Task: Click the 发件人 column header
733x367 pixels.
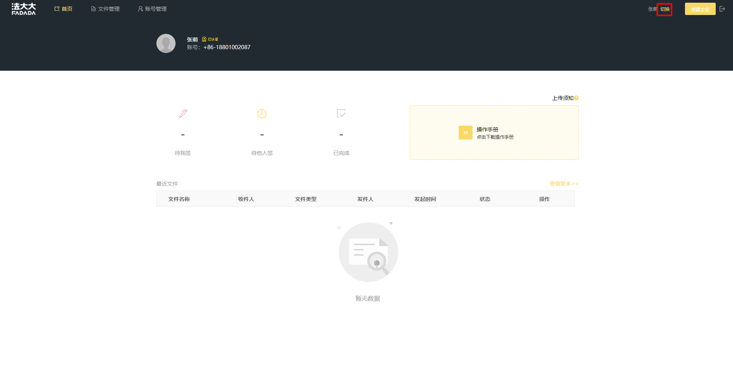Action: click(365, 199)
